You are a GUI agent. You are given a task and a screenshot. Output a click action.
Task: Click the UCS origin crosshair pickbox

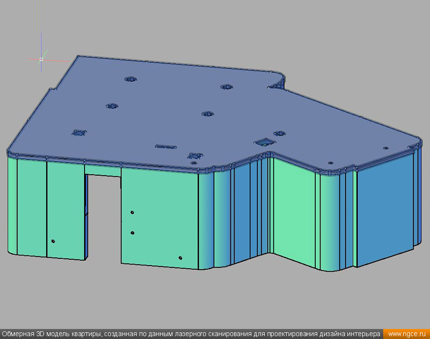coord(41,59)
